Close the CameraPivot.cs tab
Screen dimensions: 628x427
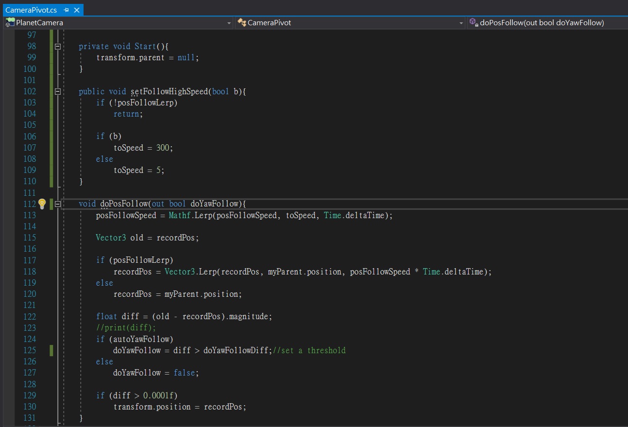tap(76, 10)
